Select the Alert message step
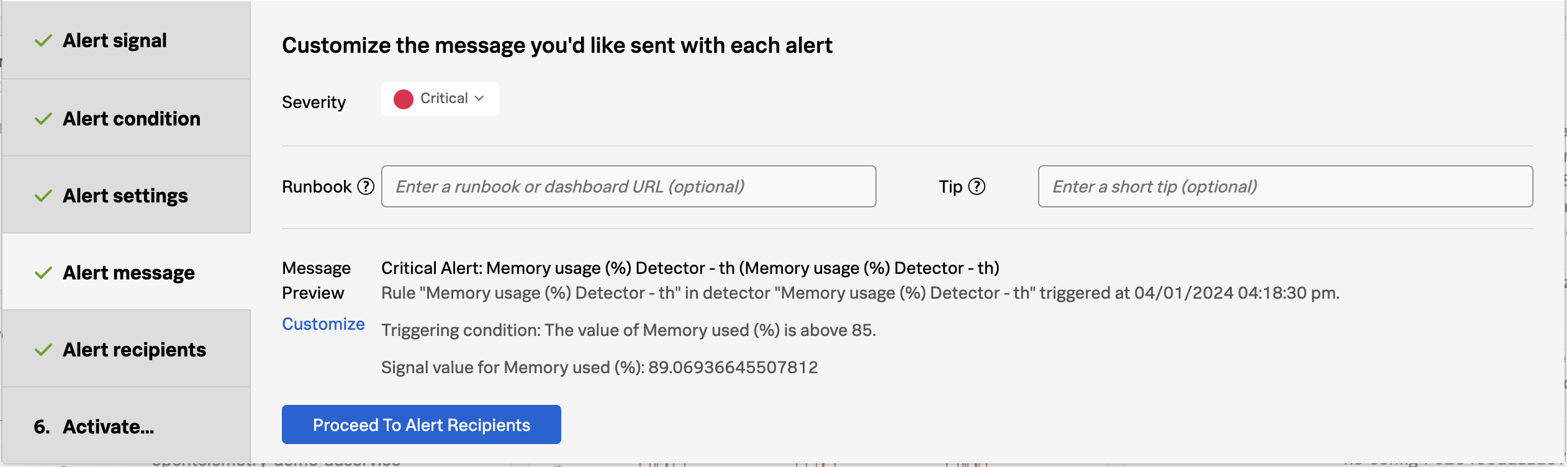This screenshot has width=1567, height=467. (x=129, y=273)
